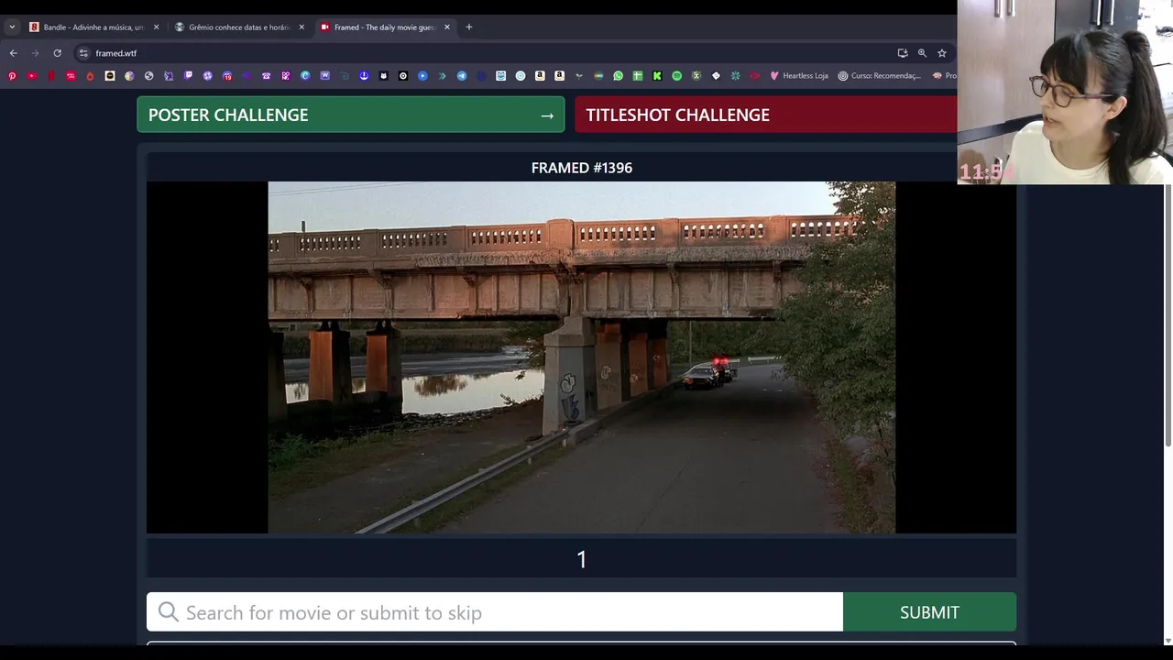Click the browser back arrow

point(13,53)
